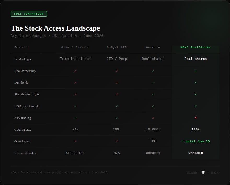This screenshot has height=185, width=230.
Task: Click the Dividends row label
Action: (x=21, y=83)
